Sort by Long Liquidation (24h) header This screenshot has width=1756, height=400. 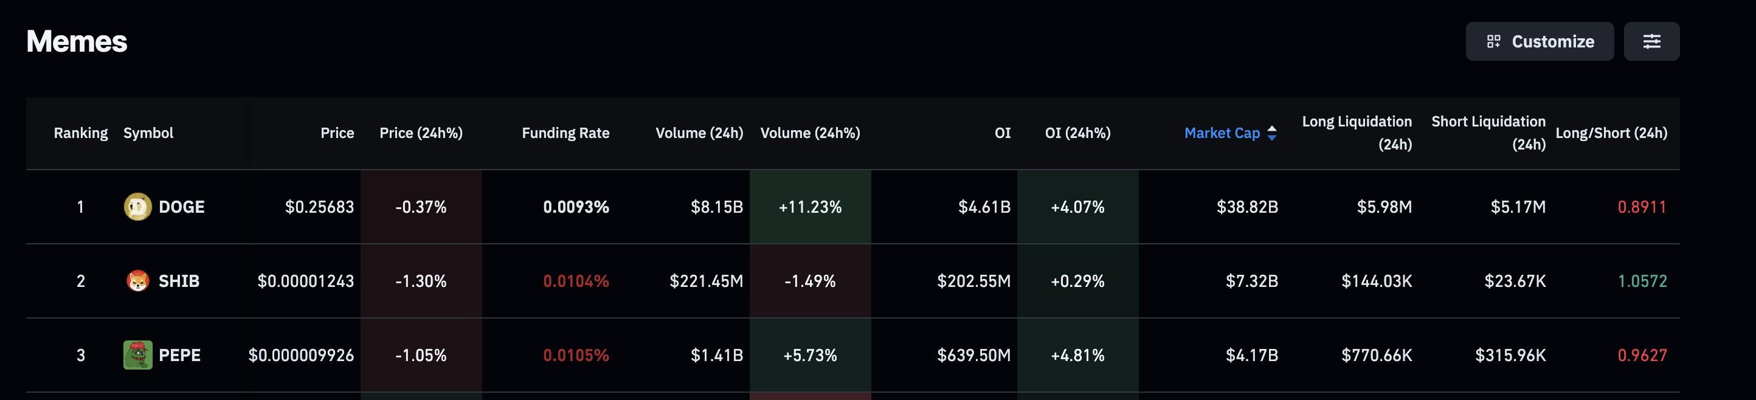point(1357,133)
